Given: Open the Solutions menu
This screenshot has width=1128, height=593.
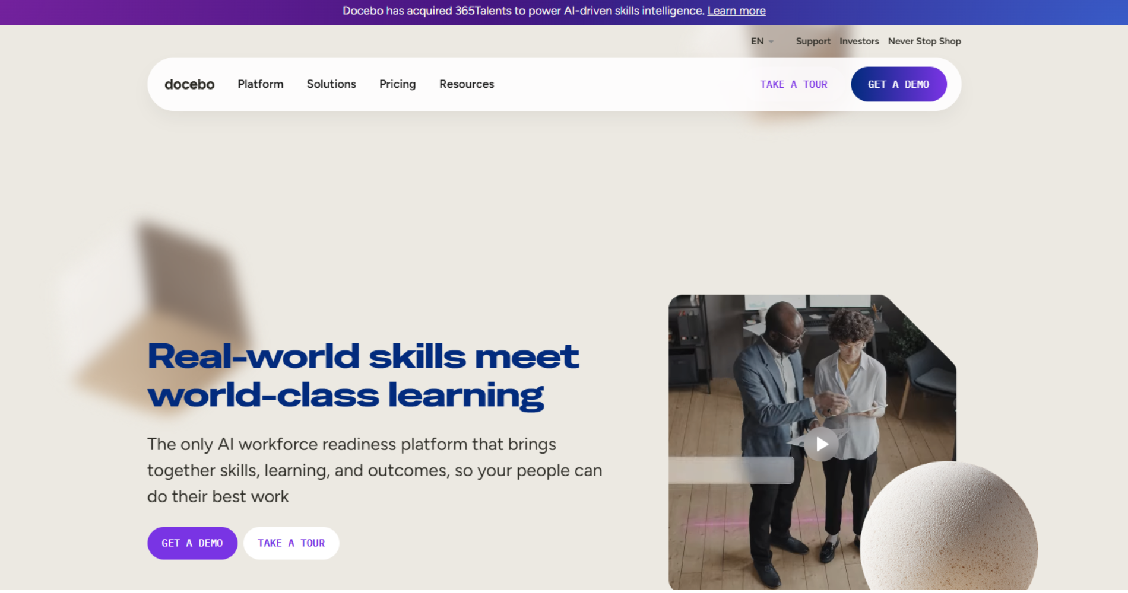Looking at the screenshot, I should click(x=331, y=84).
